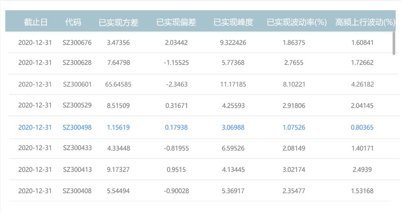Click the vertical scrollbar thumb

(x=394, y=43)
